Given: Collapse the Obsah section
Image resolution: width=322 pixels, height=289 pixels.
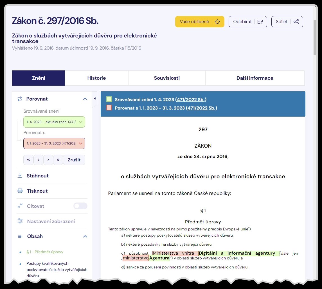Looking at the screenshot, I should (85, 236).
